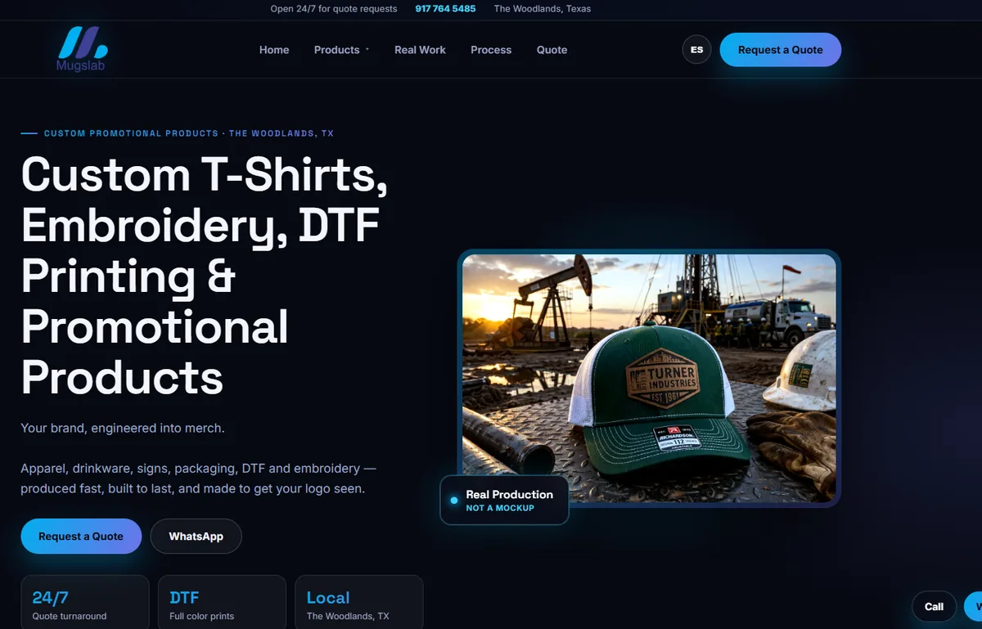This screenshot has width=982, height=629.
Task: Click the header Request a Quote button
Action: tap(780, 50)
